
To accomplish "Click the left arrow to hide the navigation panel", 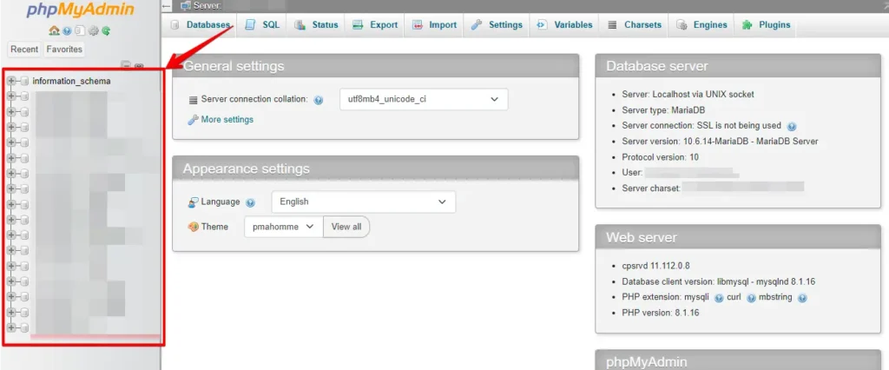I will coord(166,6).
